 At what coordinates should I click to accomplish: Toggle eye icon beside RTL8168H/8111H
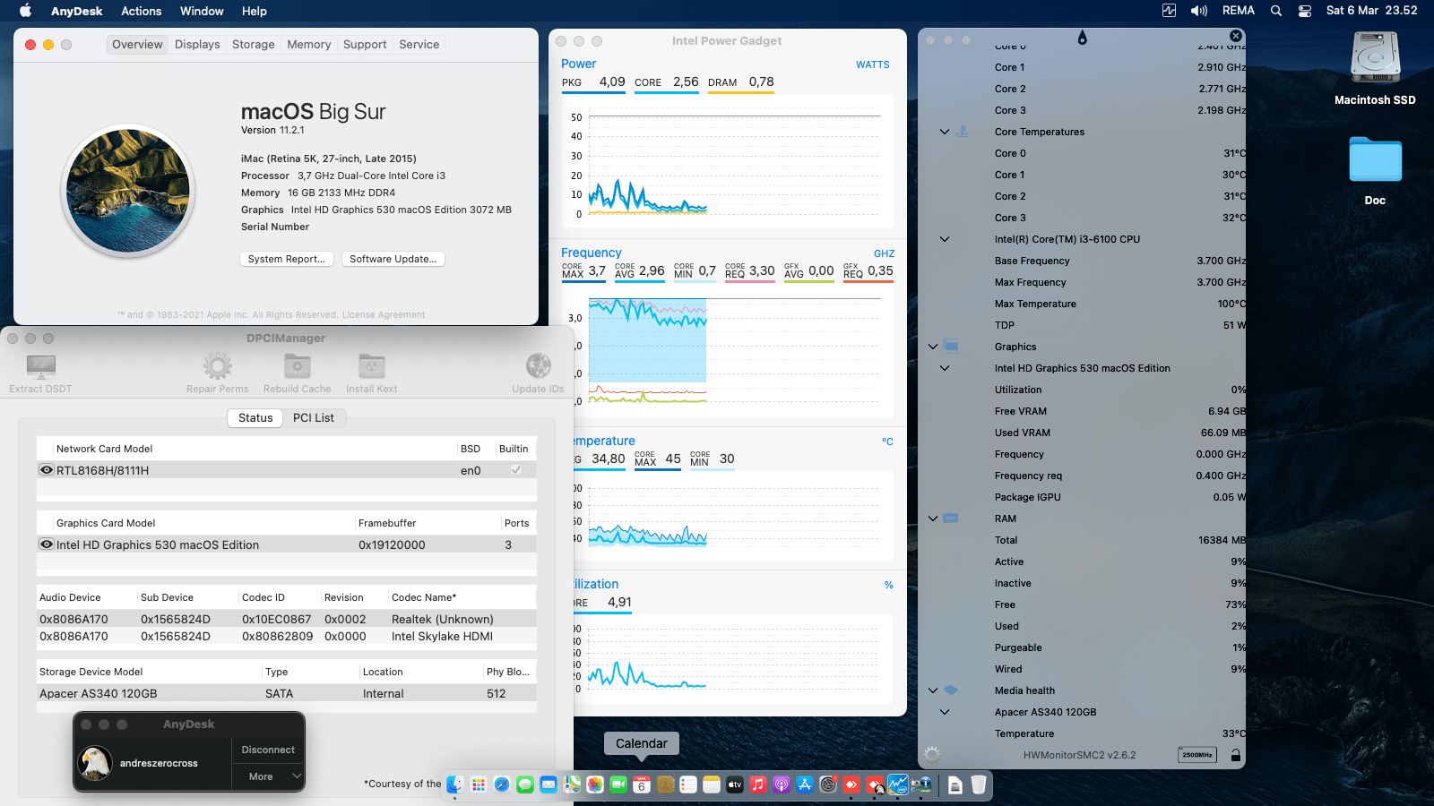point(47,469)
